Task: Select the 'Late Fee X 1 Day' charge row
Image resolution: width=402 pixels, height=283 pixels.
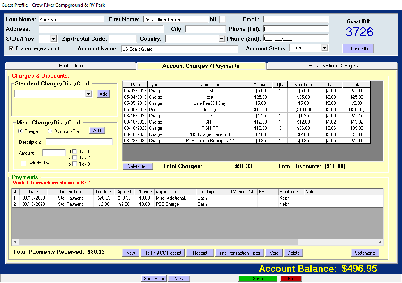Action: pos(247,103)
